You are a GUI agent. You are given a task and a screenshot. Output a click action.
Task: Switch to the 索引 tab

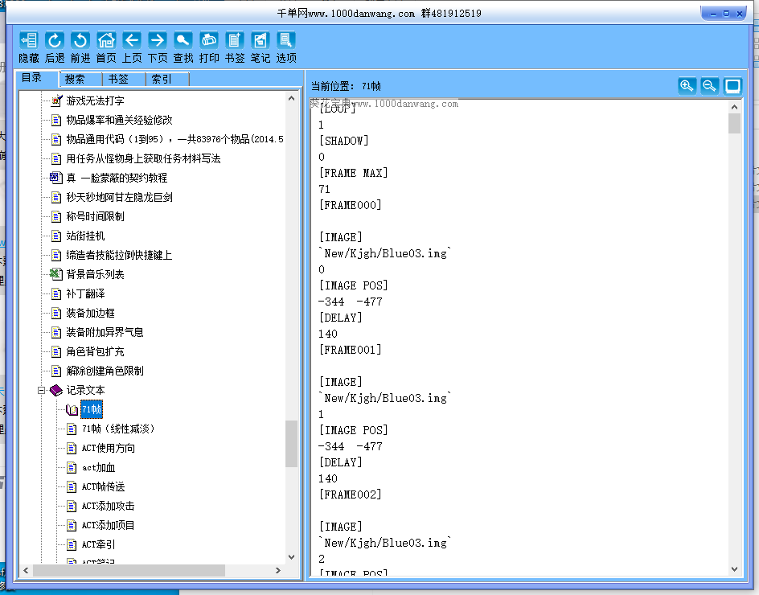[161, 79]
